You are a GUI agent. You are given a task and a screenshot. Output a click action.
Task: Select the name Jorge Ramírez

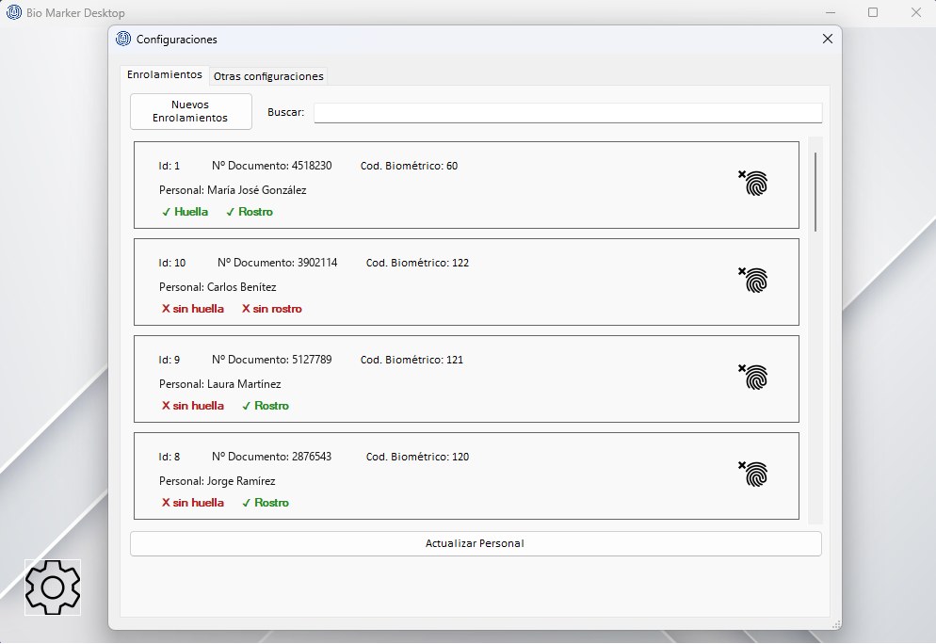pyautogui.click(x=241, y=481)
